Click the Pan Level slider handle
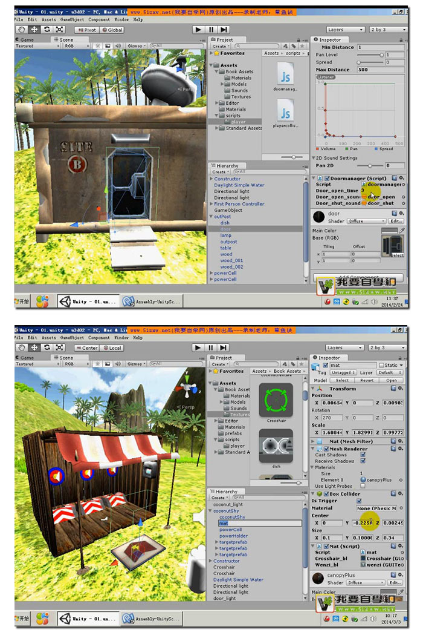 (381, 54)
